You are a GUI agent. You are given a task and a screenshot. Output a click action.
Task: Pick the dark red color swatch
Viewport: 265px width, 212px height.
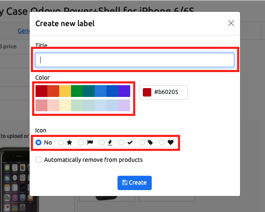point(41,91)
